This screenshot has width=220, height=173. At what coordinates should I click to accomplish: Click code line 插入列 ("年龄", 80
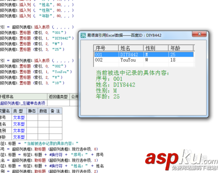(37, 16)
